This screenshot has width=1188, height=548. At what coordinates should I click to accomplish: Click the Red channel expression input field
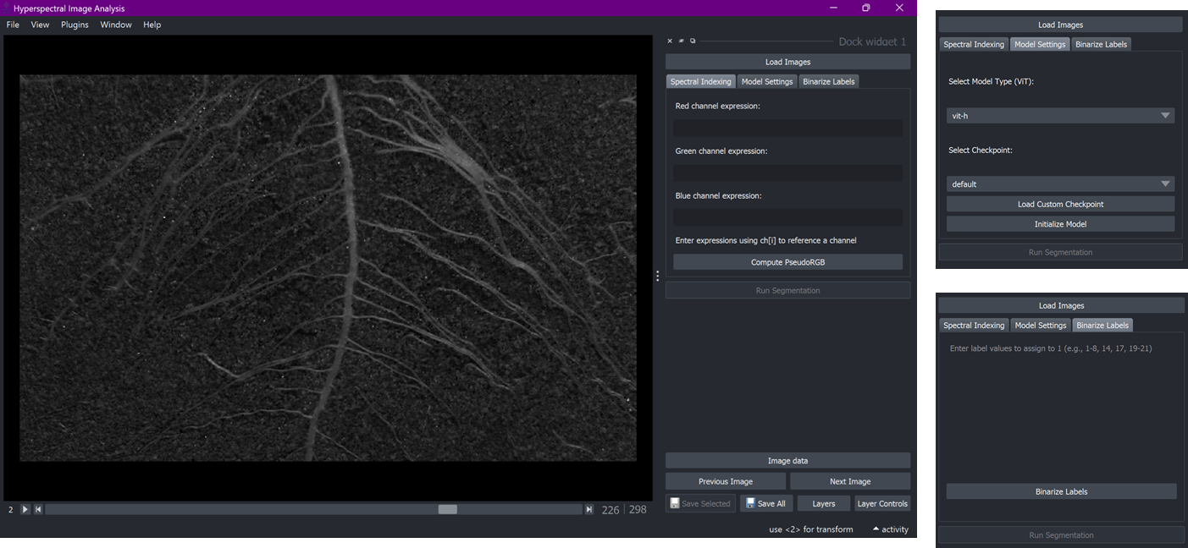pyautogui.click(x=787, y=129)
